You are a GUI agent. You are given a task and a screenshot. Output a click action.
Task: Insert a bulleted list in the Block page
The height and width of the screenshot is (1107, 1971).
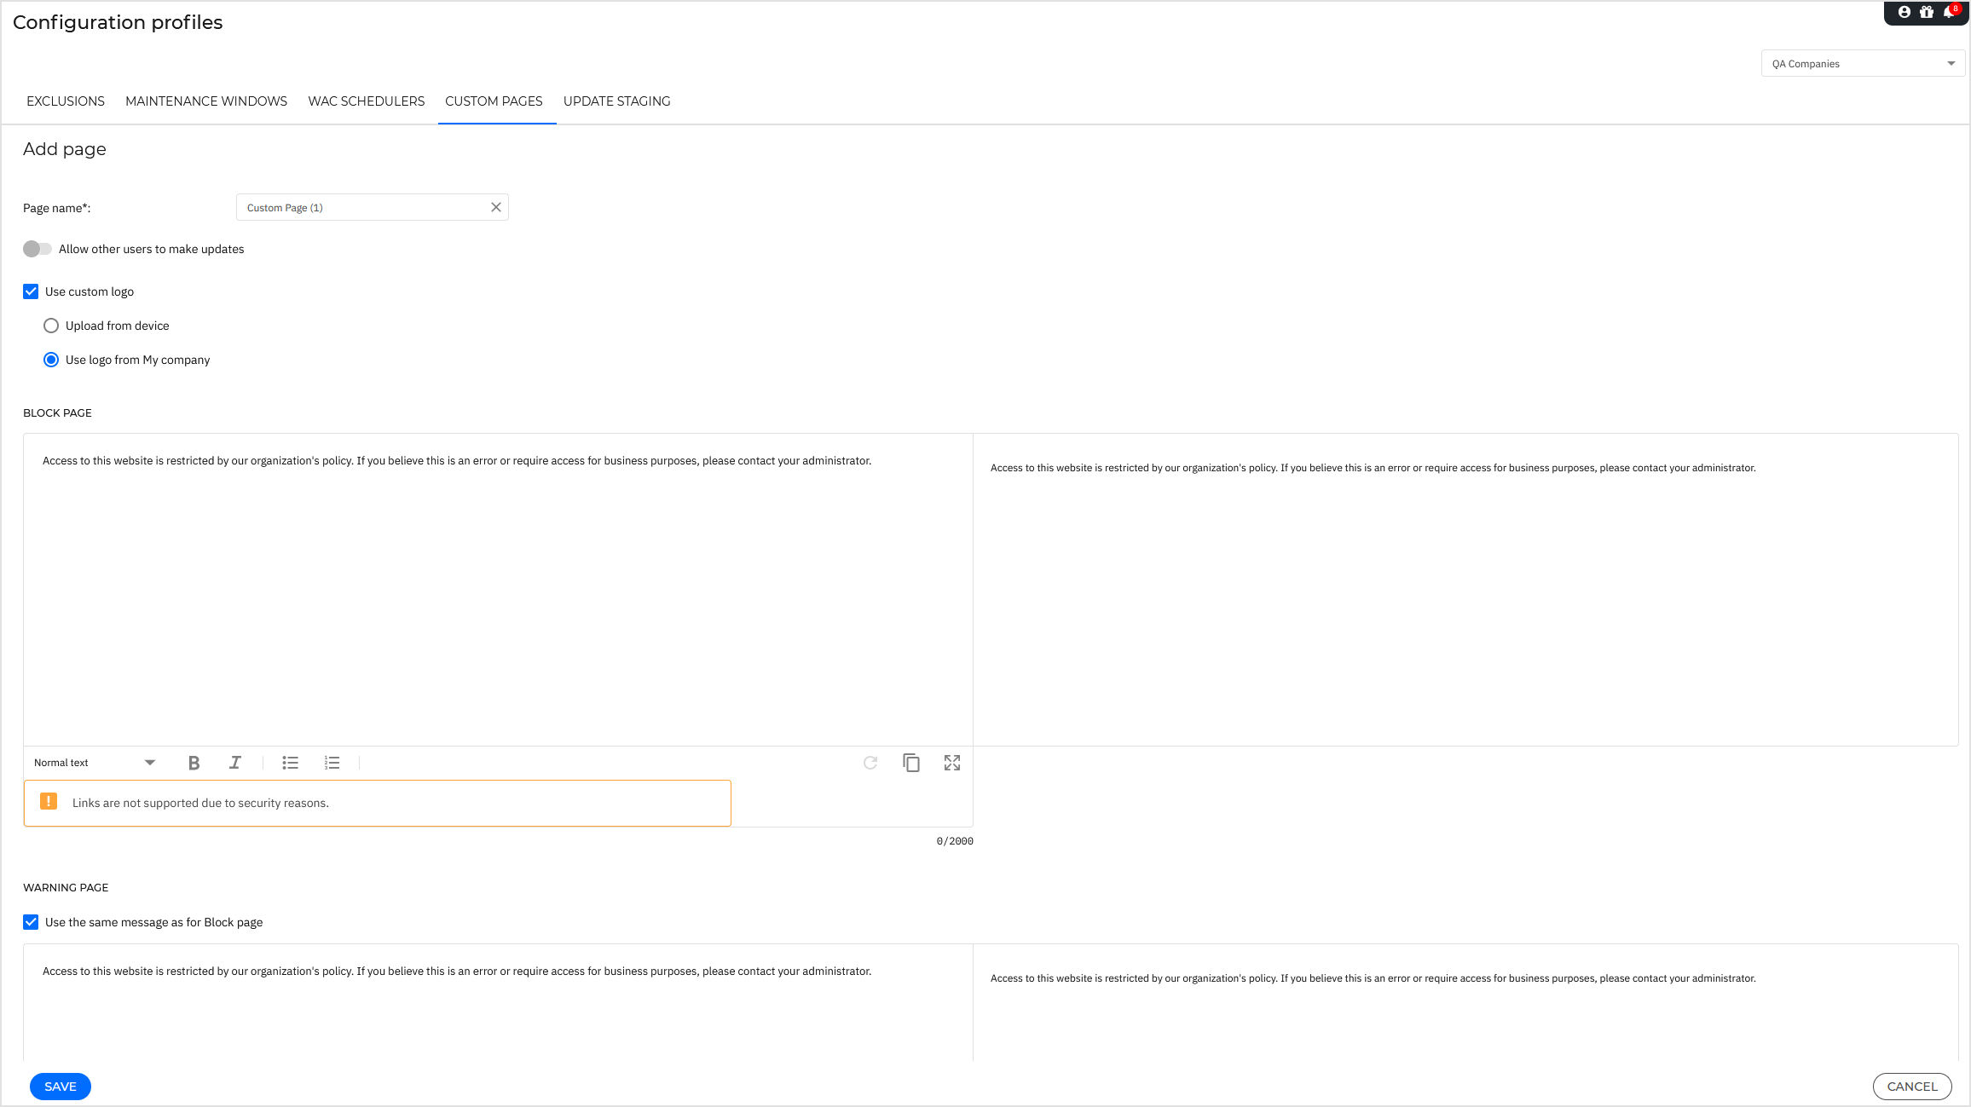click(x=290, y=763)
